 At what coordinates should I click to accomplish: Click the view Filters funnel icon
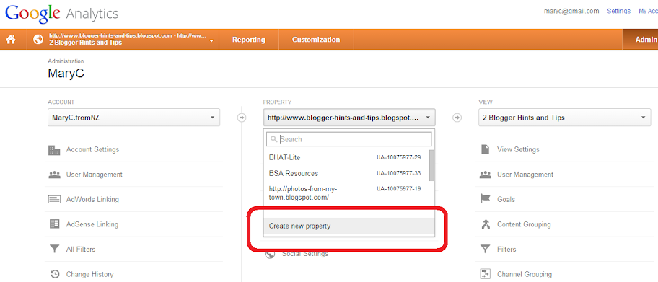[485, 250]
